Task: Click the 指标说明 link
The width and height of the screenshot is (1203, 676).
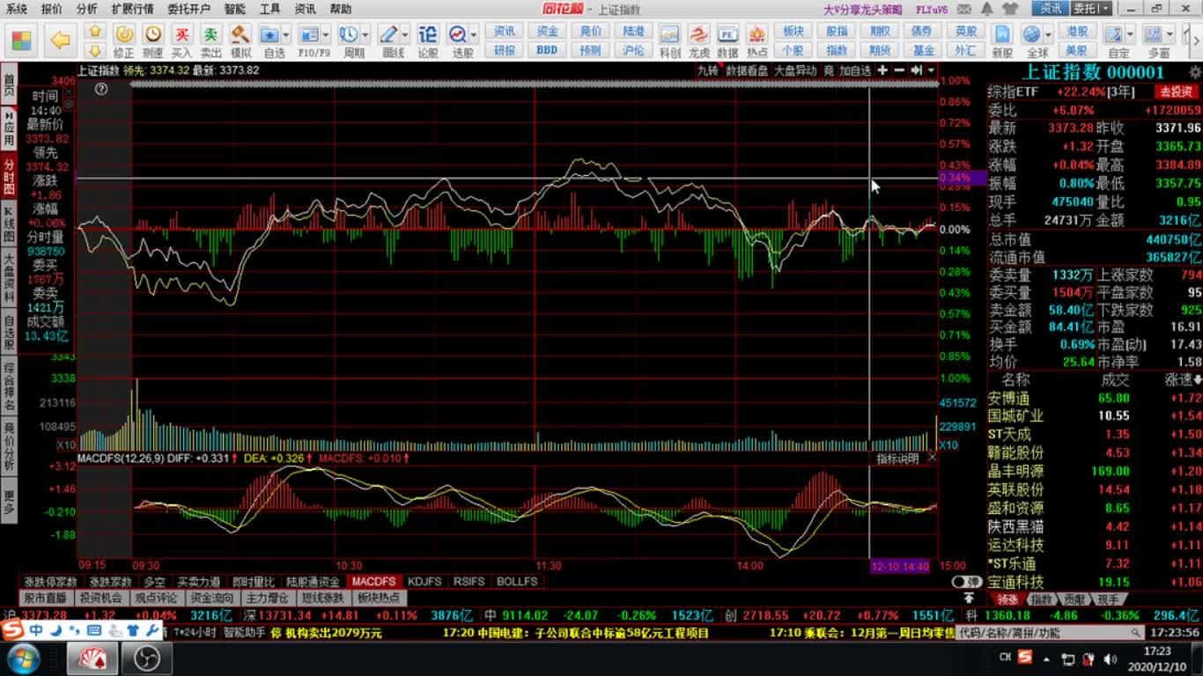Action: tap(897, 459)
